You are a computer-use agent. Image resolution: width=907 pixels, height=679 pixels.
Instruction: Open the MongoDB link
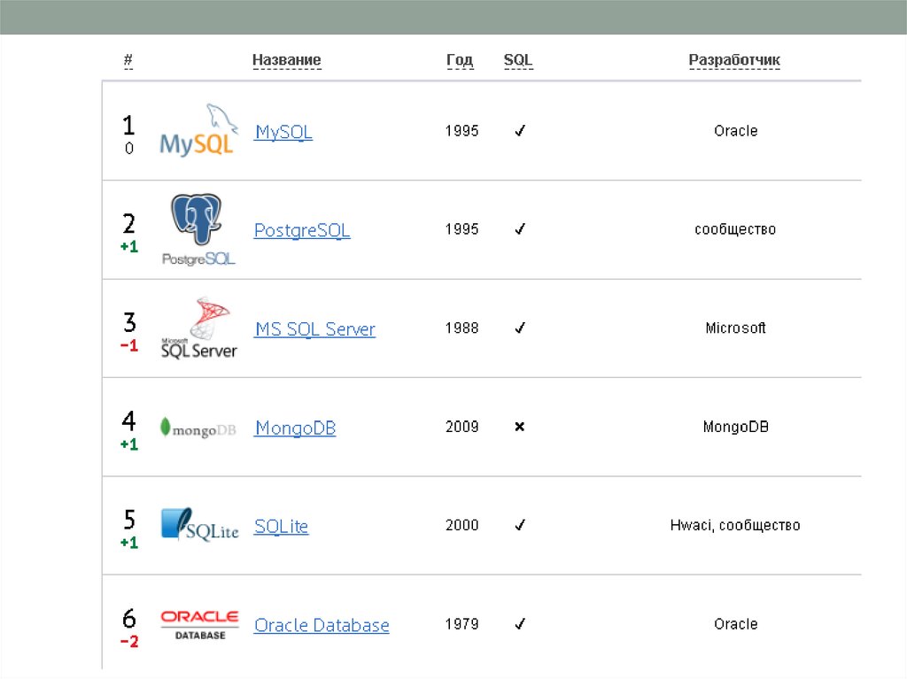(295, 428)
